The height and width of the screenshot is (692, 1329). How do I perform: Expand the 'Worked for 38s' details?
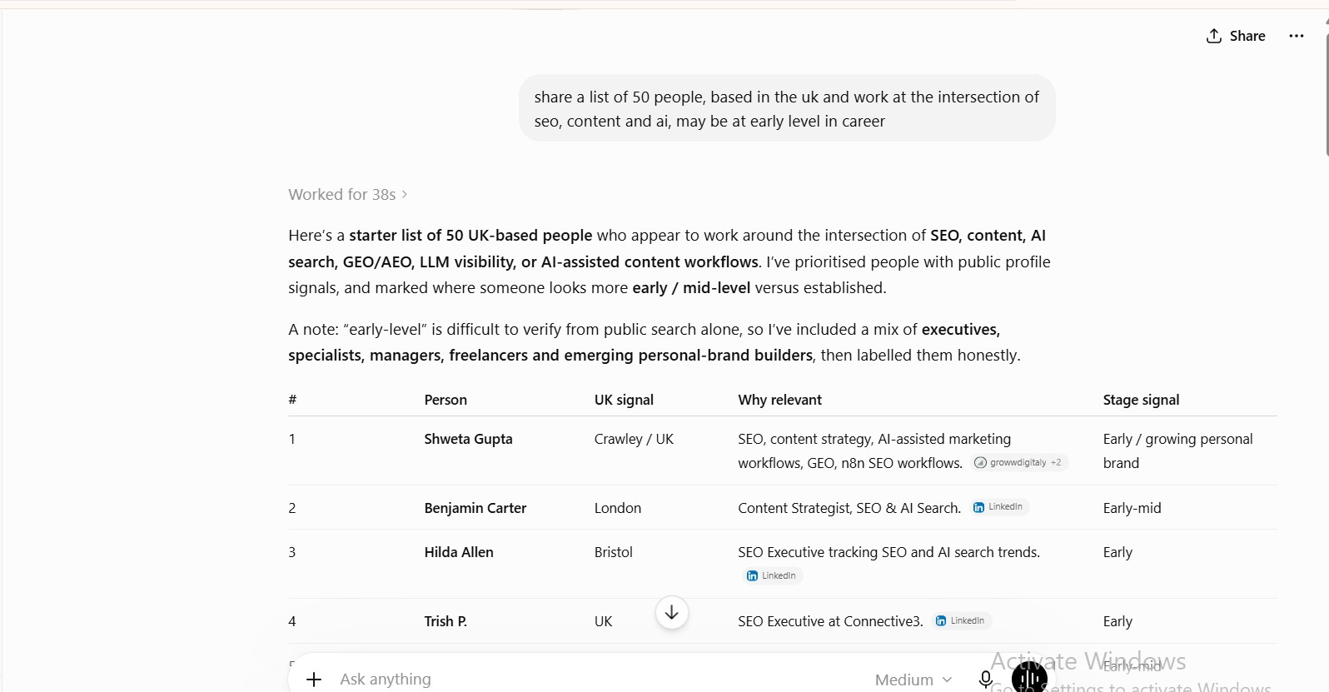point(348,194)
